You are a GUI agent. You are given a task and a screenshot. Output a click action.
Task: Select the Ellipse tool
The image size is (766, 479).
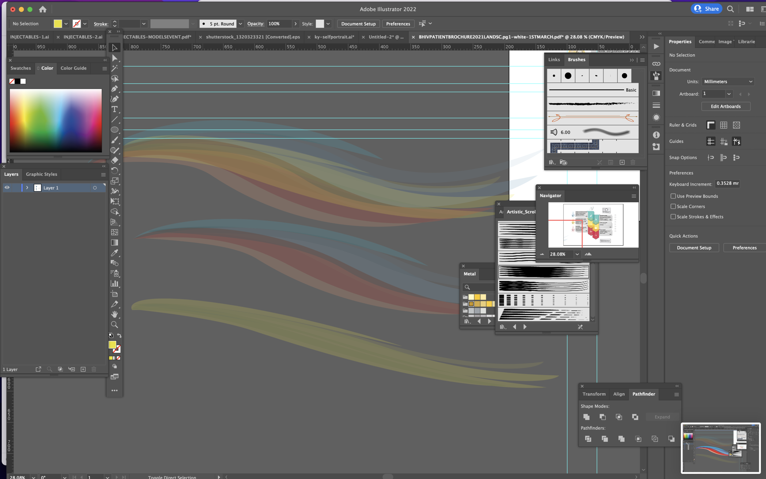tap(115, 130)
